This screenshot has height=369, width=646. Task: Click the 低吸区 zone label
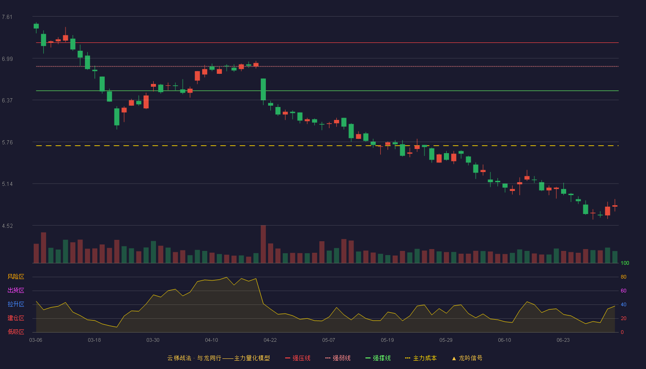point(16,332)
